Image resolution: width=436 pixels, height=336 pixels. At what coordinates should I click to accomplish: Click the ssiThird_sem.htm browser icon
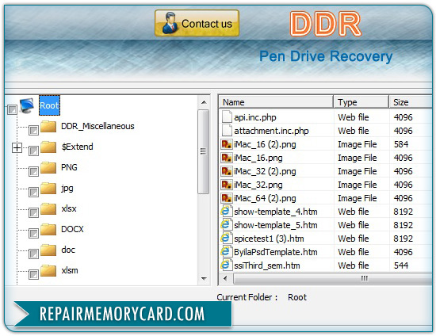(227, 265)
